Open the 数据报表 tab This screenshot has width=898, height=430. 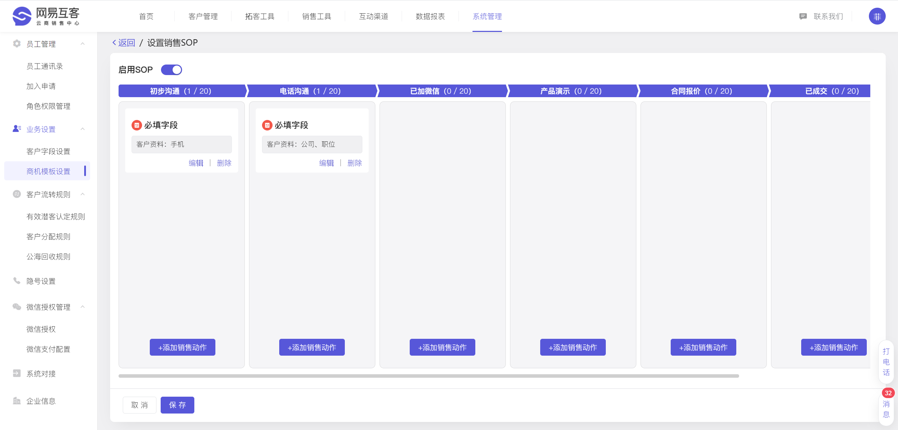coord(430,16)
